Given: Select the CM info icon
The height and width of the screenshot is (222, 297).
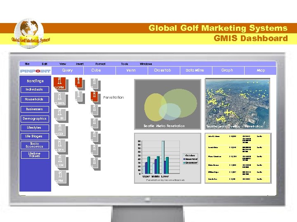Looking at the screenshot, I should coord(61,162).
